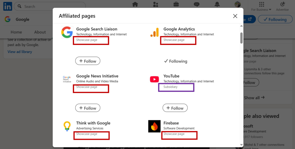Open Google News Initiative page title

point(97,76)
